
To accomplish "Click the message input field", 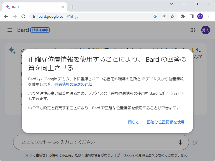I will 81,142.
